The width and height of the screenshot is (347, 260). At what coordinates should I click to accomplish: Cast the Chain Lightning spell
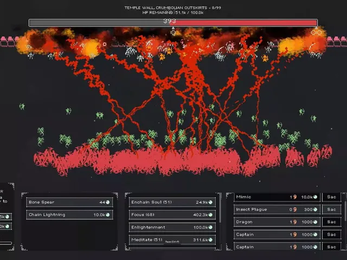coord(69,214)
